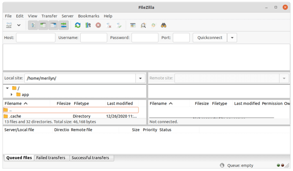The image size is (293, 171).
Task: Open Remote site path dropdown
Action: coord(284,79)
